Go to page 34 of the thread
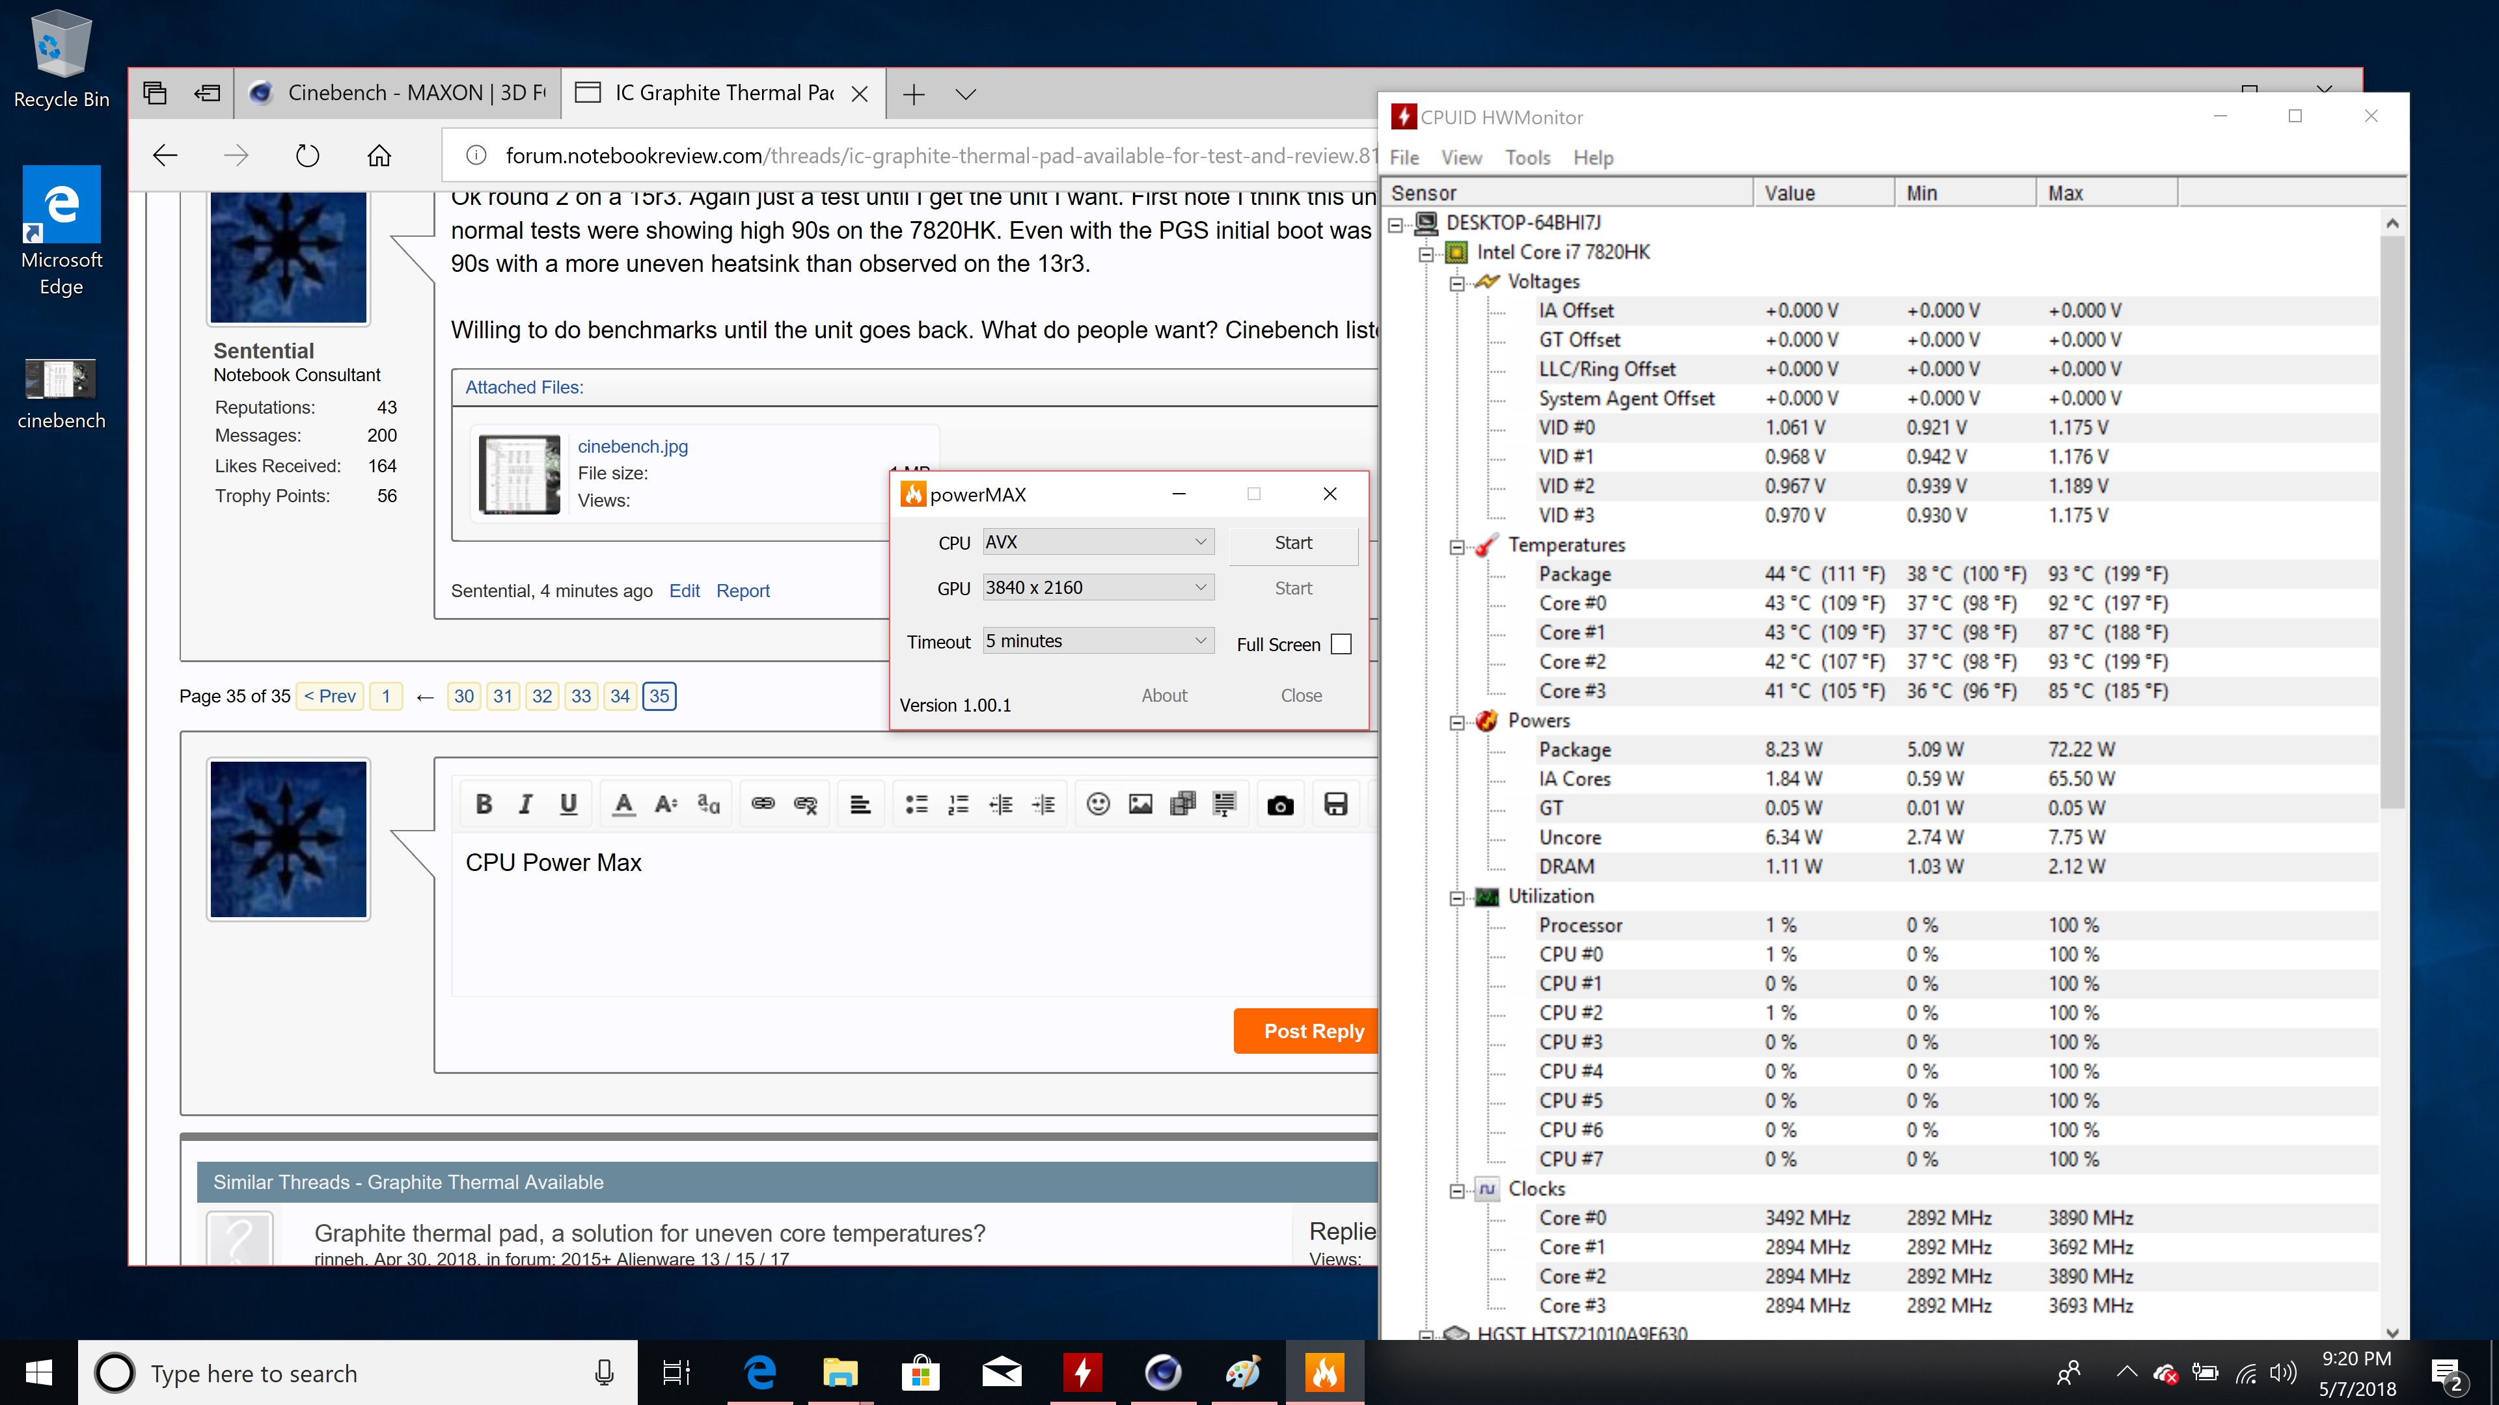2499x1405 pixels. [x=620, y=696]
